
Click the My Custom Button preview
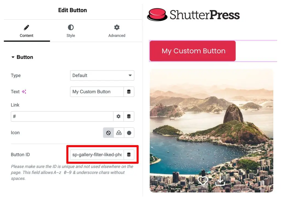click(193, 51)
